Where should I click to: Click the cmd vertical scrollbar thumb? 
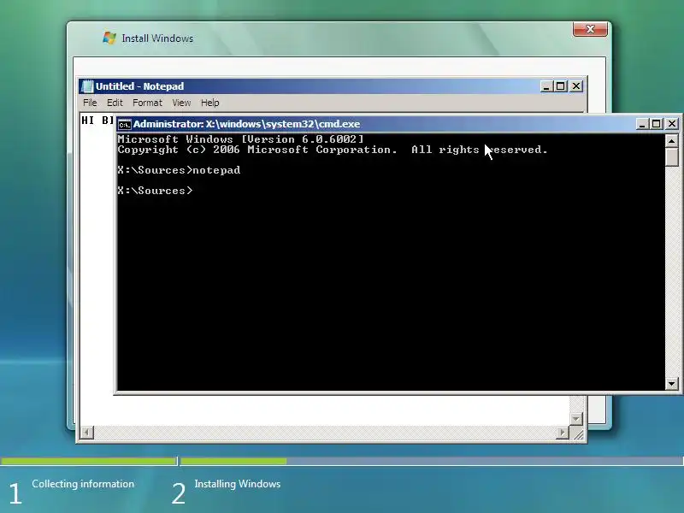[671, 157]
